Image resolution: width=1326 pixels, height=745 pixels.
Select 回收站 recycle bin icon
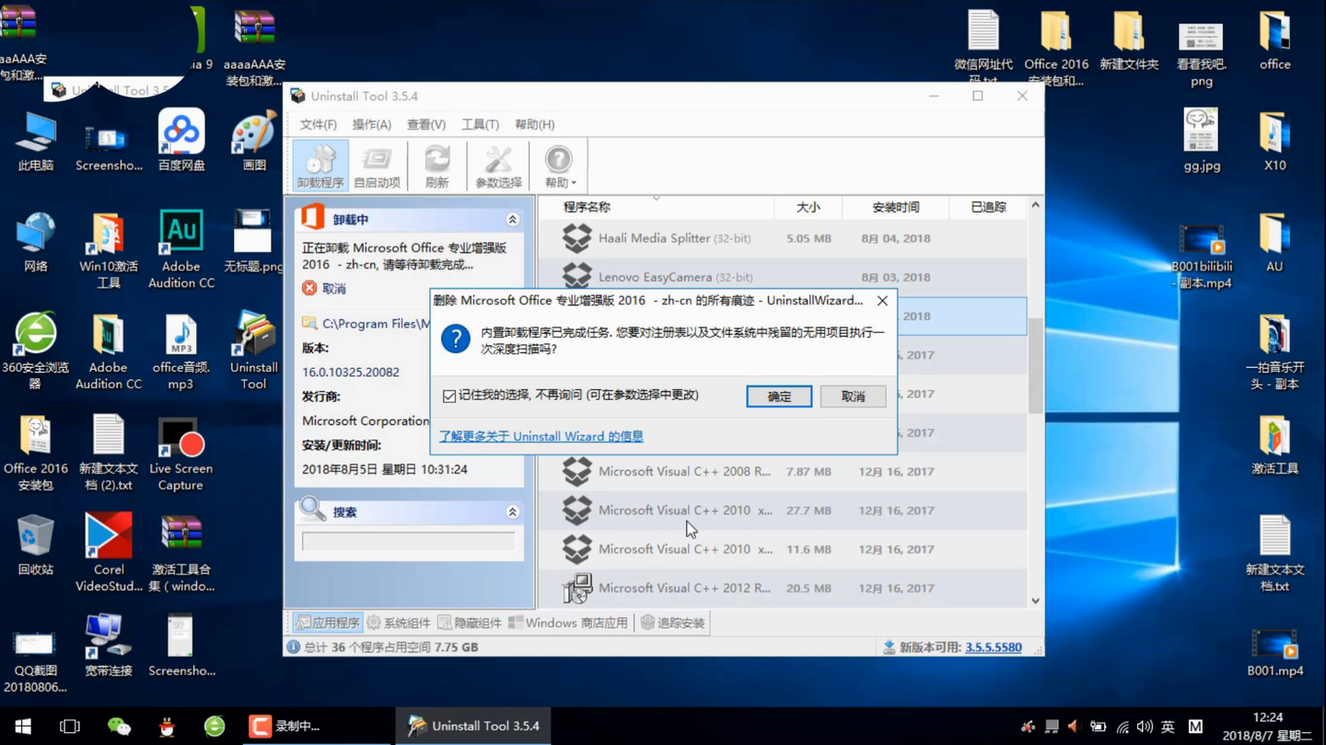(x=35, y=544)
